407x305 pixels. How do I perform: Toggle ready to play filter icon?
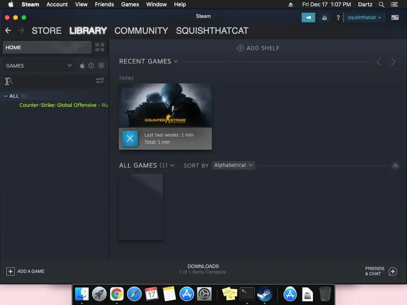click(x=101, y=66)
